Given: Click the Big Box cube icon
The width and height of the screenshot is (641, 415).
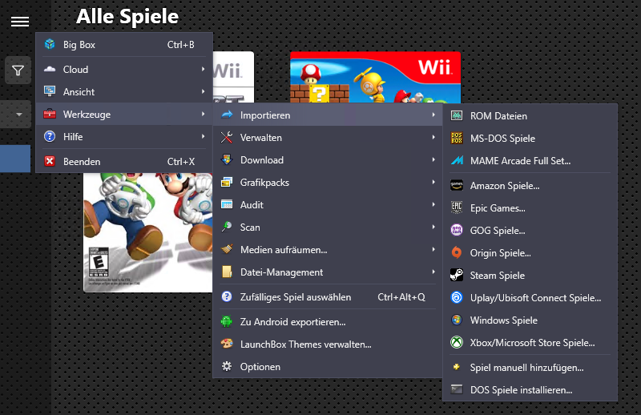Looking at the screenshot, I should pos(50,45).
